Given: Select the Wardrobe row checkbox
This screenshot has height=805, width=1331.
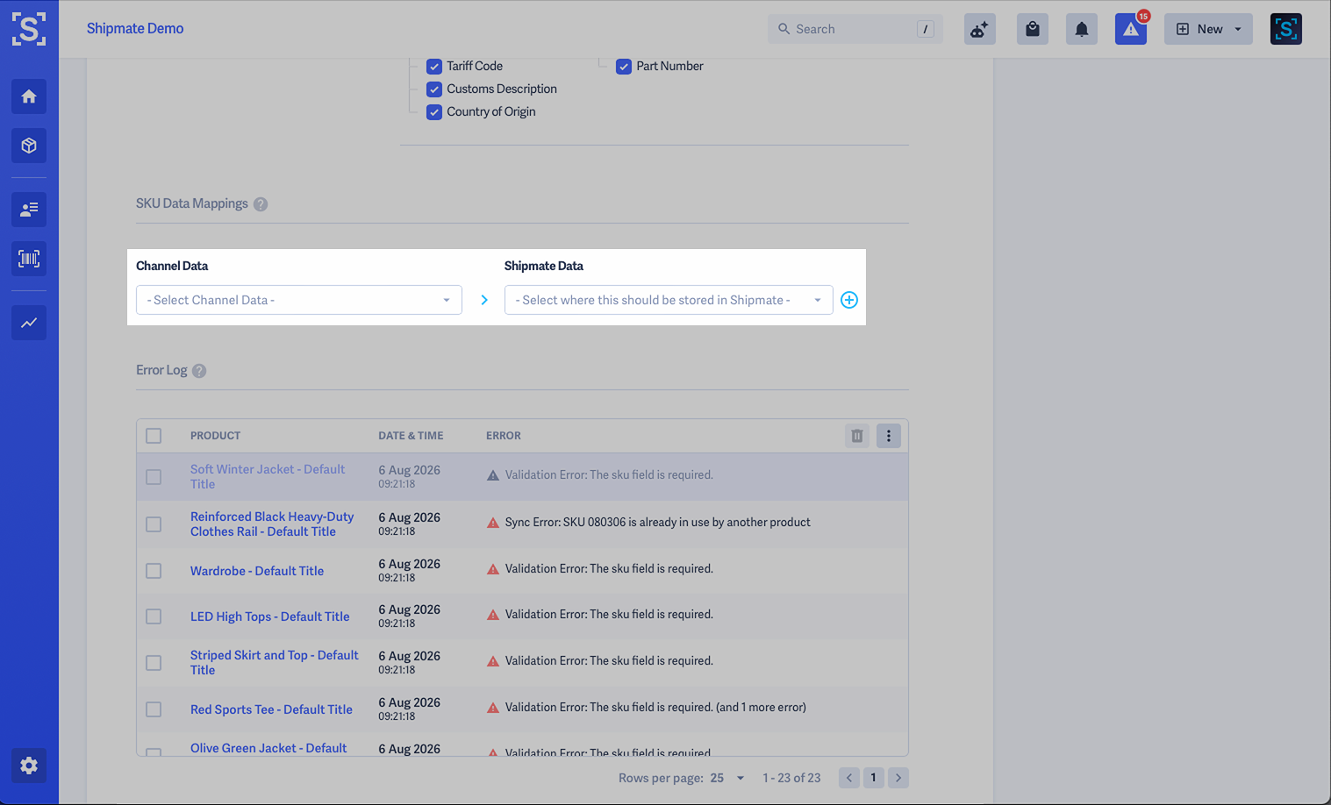Looking at the screenshot, I should pos(154,571).
